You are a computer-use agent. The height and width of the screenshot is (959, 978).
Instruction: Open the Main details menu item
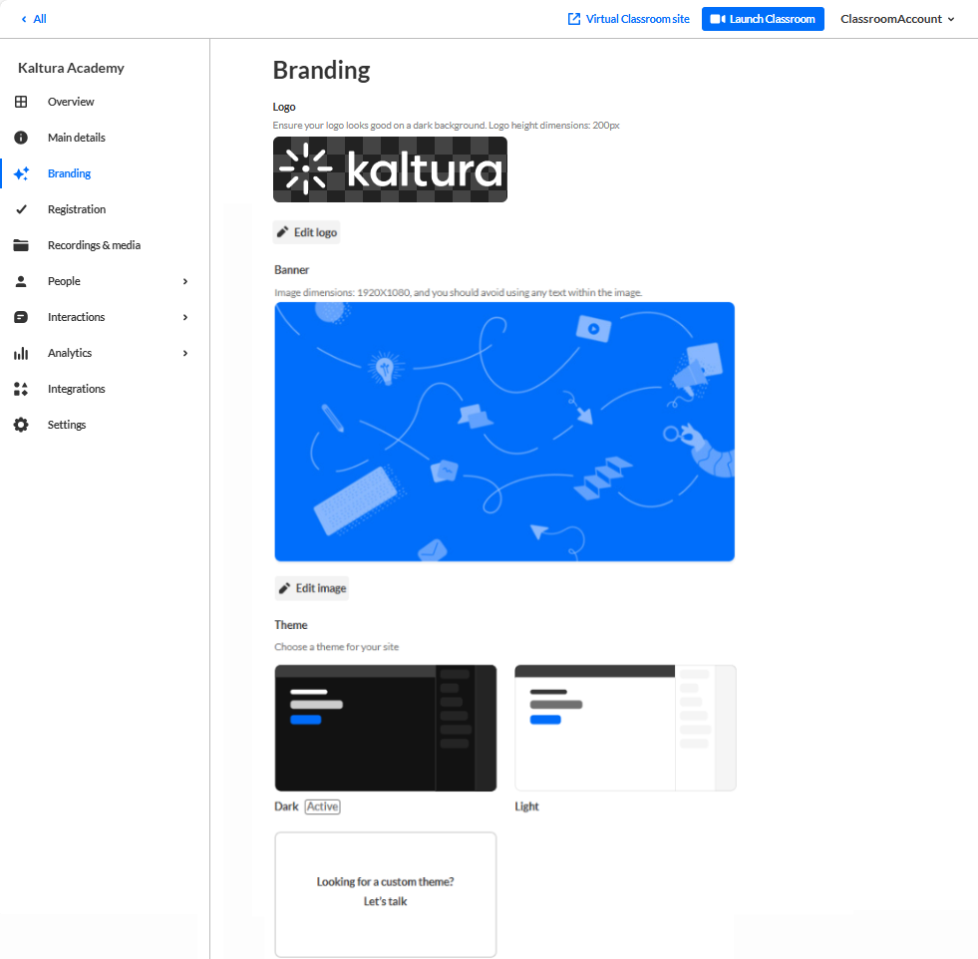tap(105, 138)
